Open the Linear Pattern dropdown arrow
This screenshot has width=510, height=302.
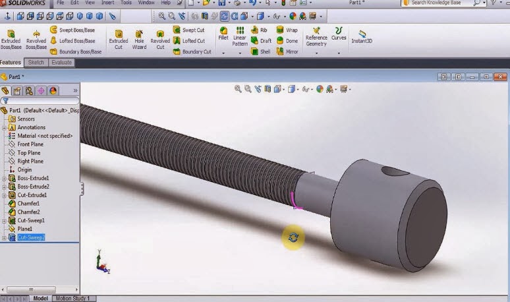point(240,53)
